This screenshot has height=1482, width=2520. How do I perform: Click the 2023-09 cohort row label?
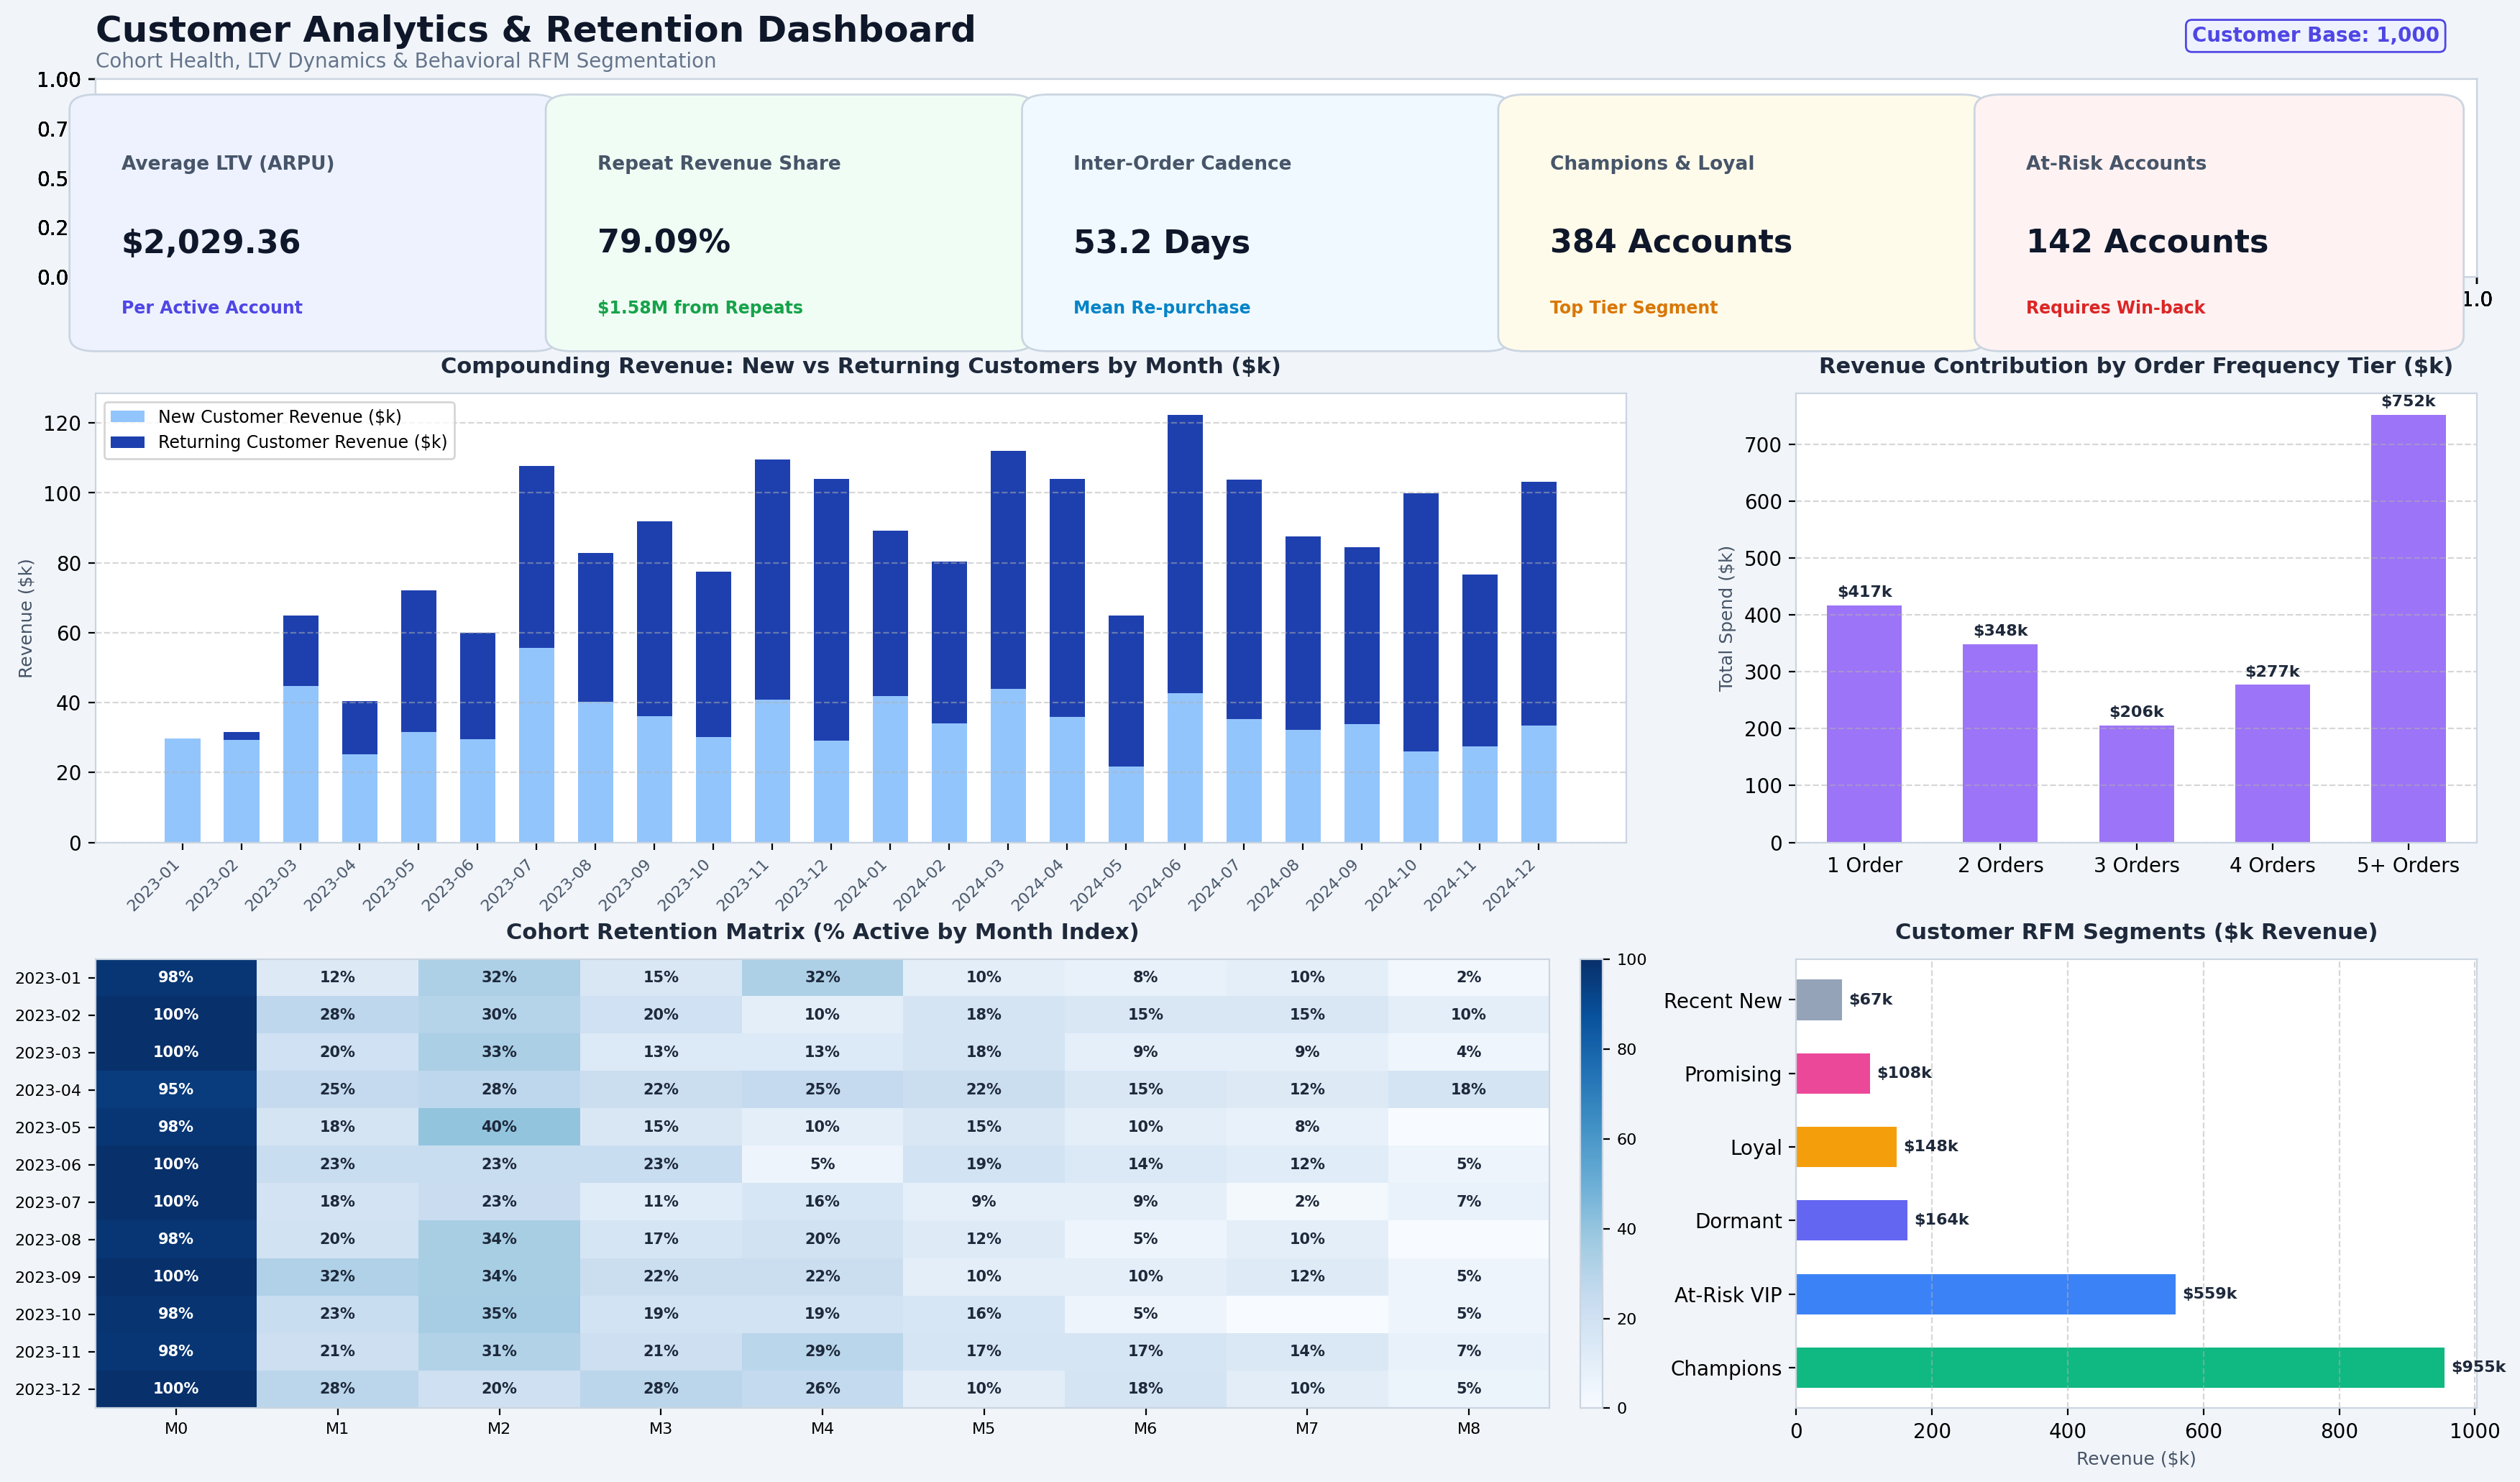[48, 1277]
